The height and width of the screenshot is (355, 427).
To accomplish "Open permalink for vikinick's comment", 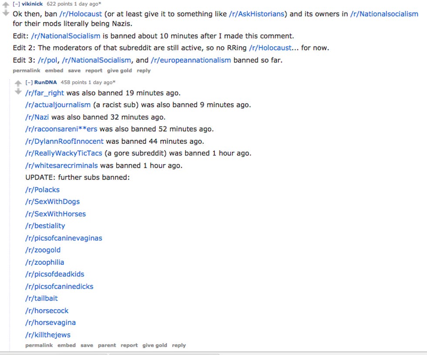I will (x=27, y=71).
